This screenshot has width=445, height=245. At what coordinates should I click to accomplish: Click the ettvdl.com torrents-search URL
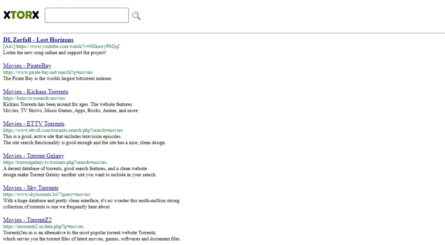[63, 130]
